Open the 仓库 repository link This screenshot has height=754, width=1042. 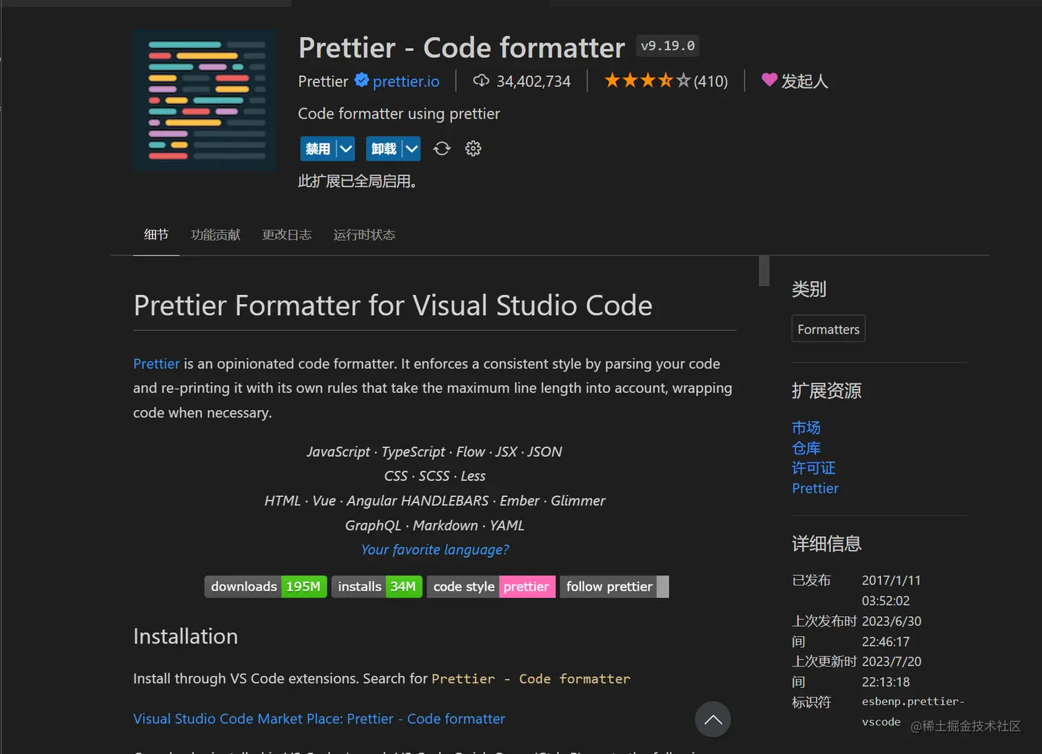pos(806,448)
